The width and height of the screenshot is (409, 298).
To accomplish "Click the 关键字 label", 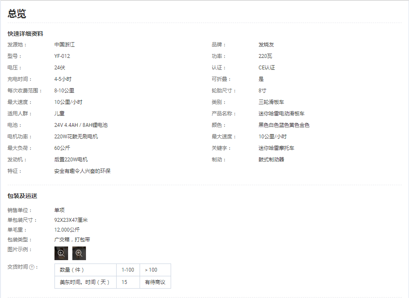I will point(221,148).
